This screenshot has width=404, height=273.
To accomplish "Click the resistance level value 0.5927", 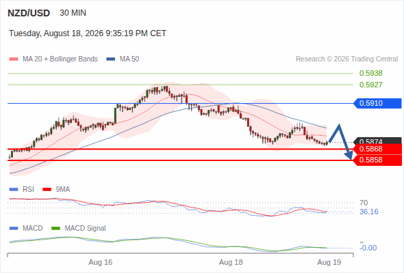I will [x=370, y=85].
